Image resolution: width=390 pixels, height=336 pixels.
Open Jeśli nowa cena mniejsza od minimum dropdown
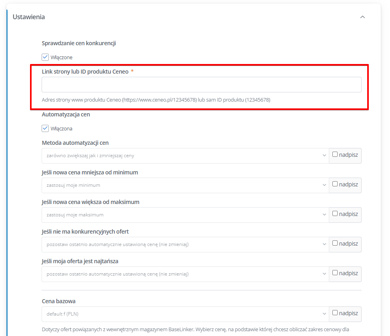pos(185,185)
